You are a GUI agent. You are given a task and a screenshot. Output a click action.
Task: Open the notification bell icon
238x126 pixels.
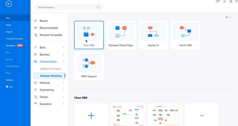[x=225, y=1]
